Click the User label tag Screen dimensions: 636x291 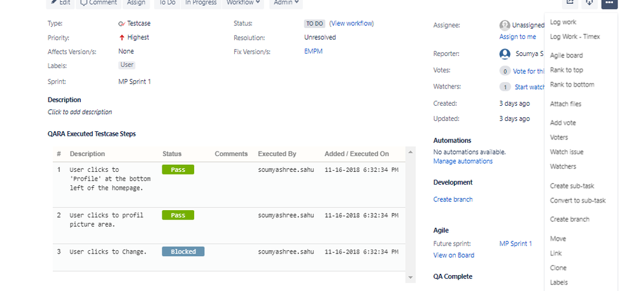pyautogui.click(x=127, y=65)
